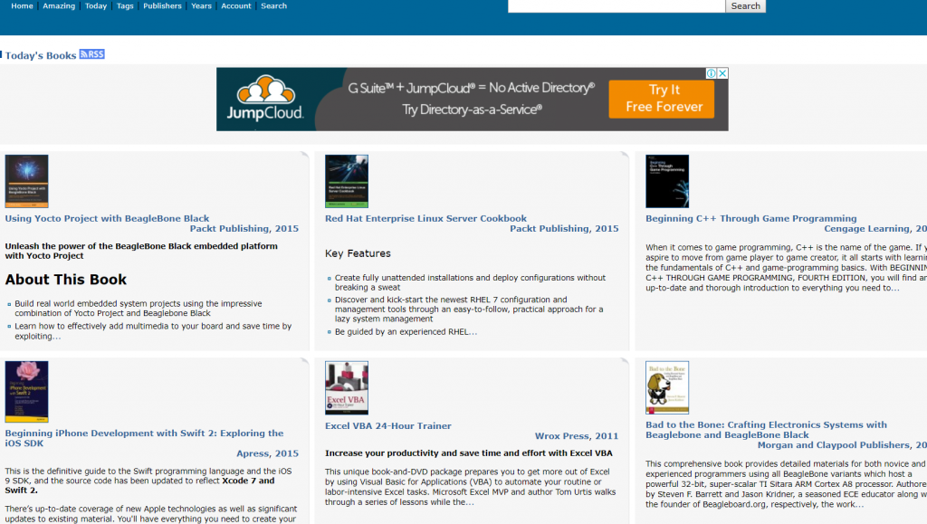Click the Wrox Press, 2011 publisher link
Viewport: 927px width, 524px height.
coord(577,436)
